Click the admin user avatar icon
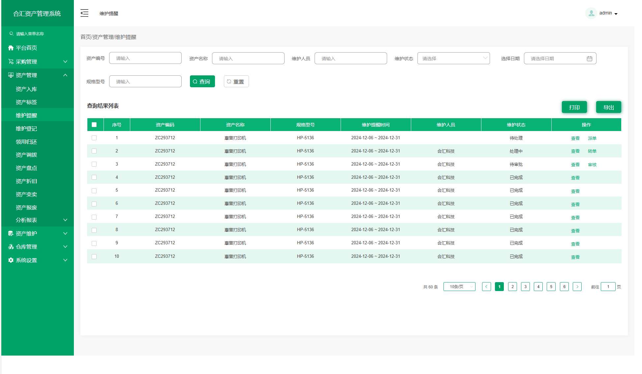The image size is (642, 374). (x=591, y=13)
